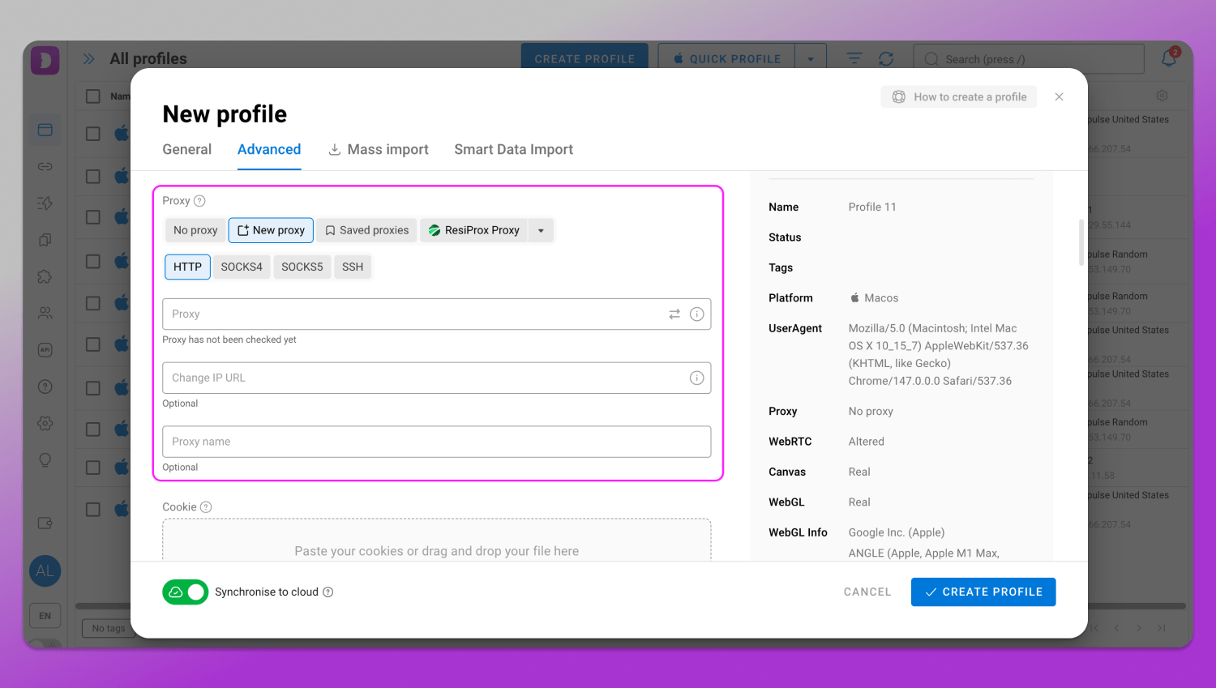Click 'Proxy has not been checked yet' text
The width and height of the screenshot is (1216, 688).
(229, 340)
